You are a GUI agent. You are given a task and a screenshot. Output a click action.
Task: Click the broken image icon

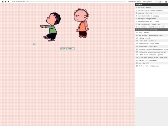point(34,44)
